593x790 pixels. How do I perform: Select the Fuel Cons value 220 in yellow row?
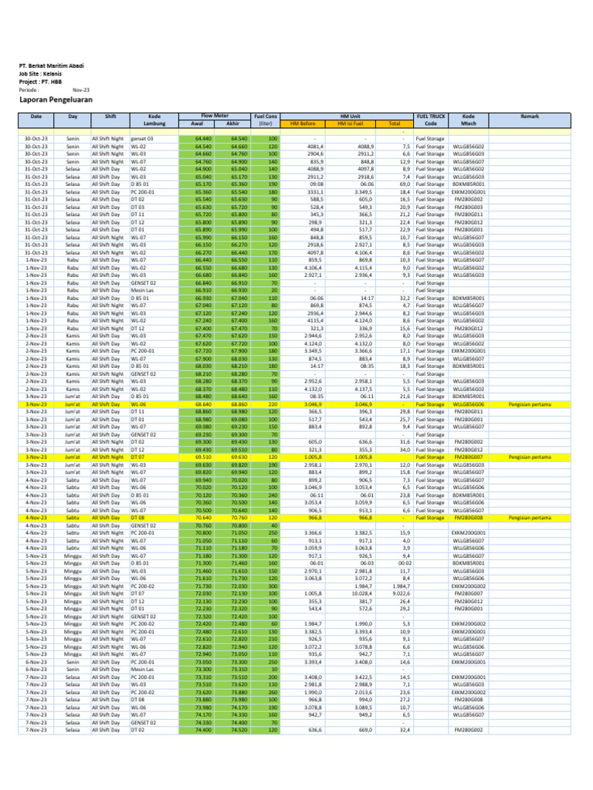coord(273,404)
